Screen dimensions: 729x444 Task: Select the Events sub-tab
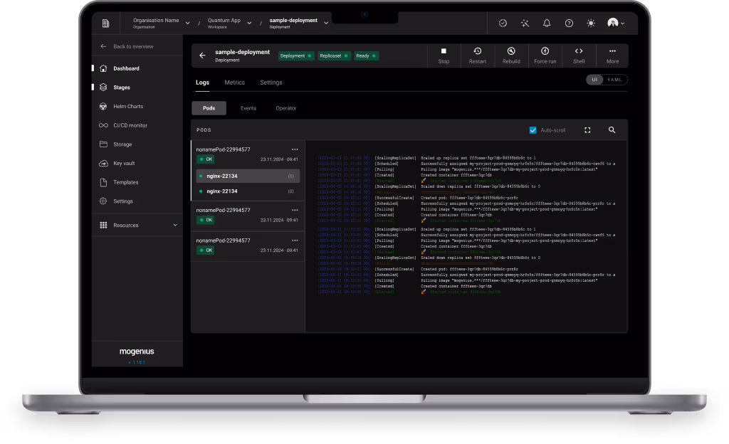click(x=248, y=108)
